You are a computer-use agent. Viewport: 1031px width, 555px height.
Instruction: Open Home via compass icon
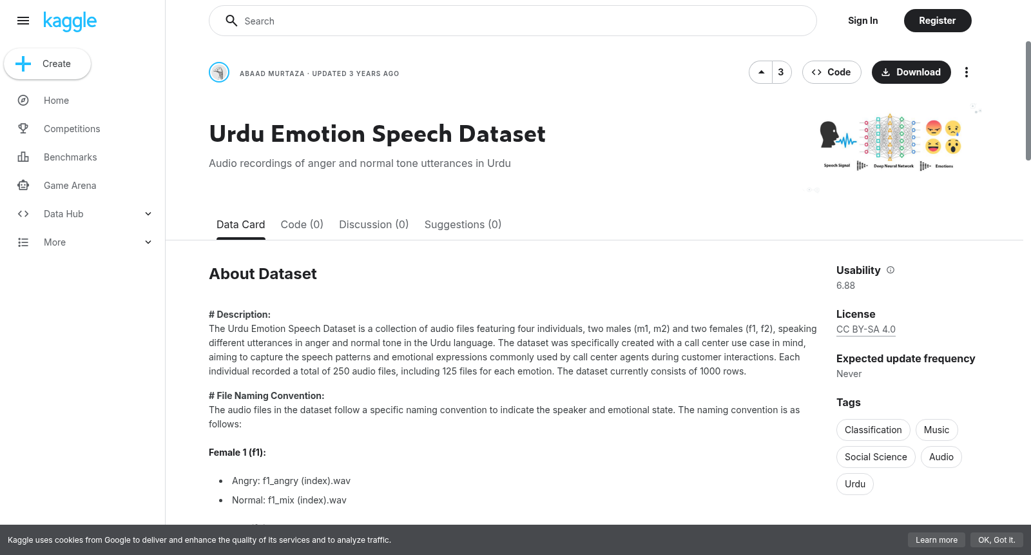tap(23, 101)
